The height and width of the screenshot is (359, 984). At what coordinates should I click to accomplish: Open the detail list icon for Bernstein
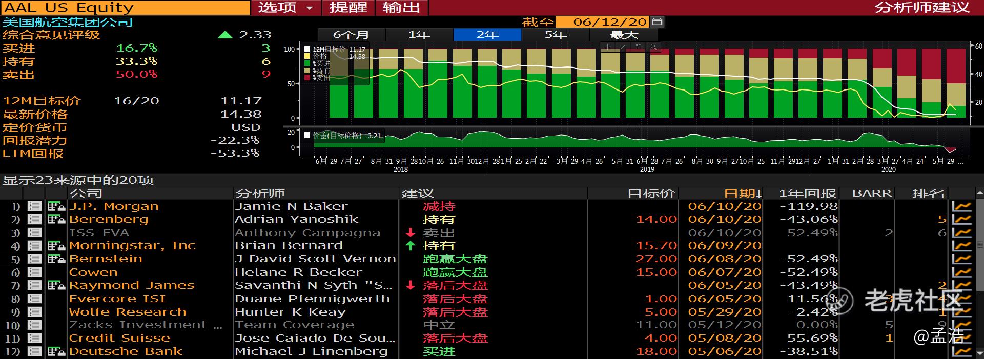point(34,259)
